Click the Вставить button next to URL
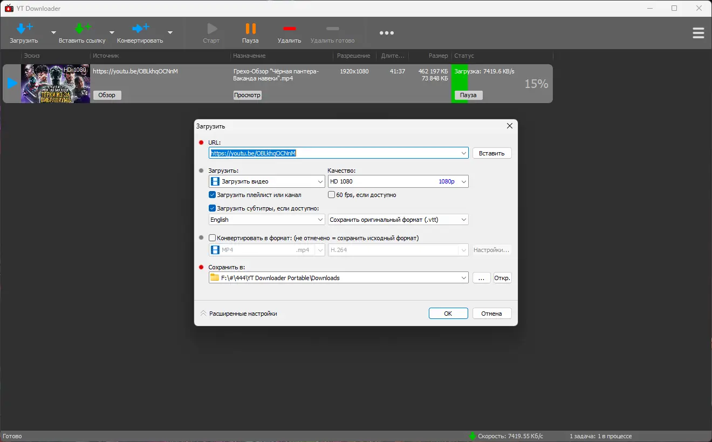Image resolution: width=712 pixels, height=442 pixels. (492, 153)
